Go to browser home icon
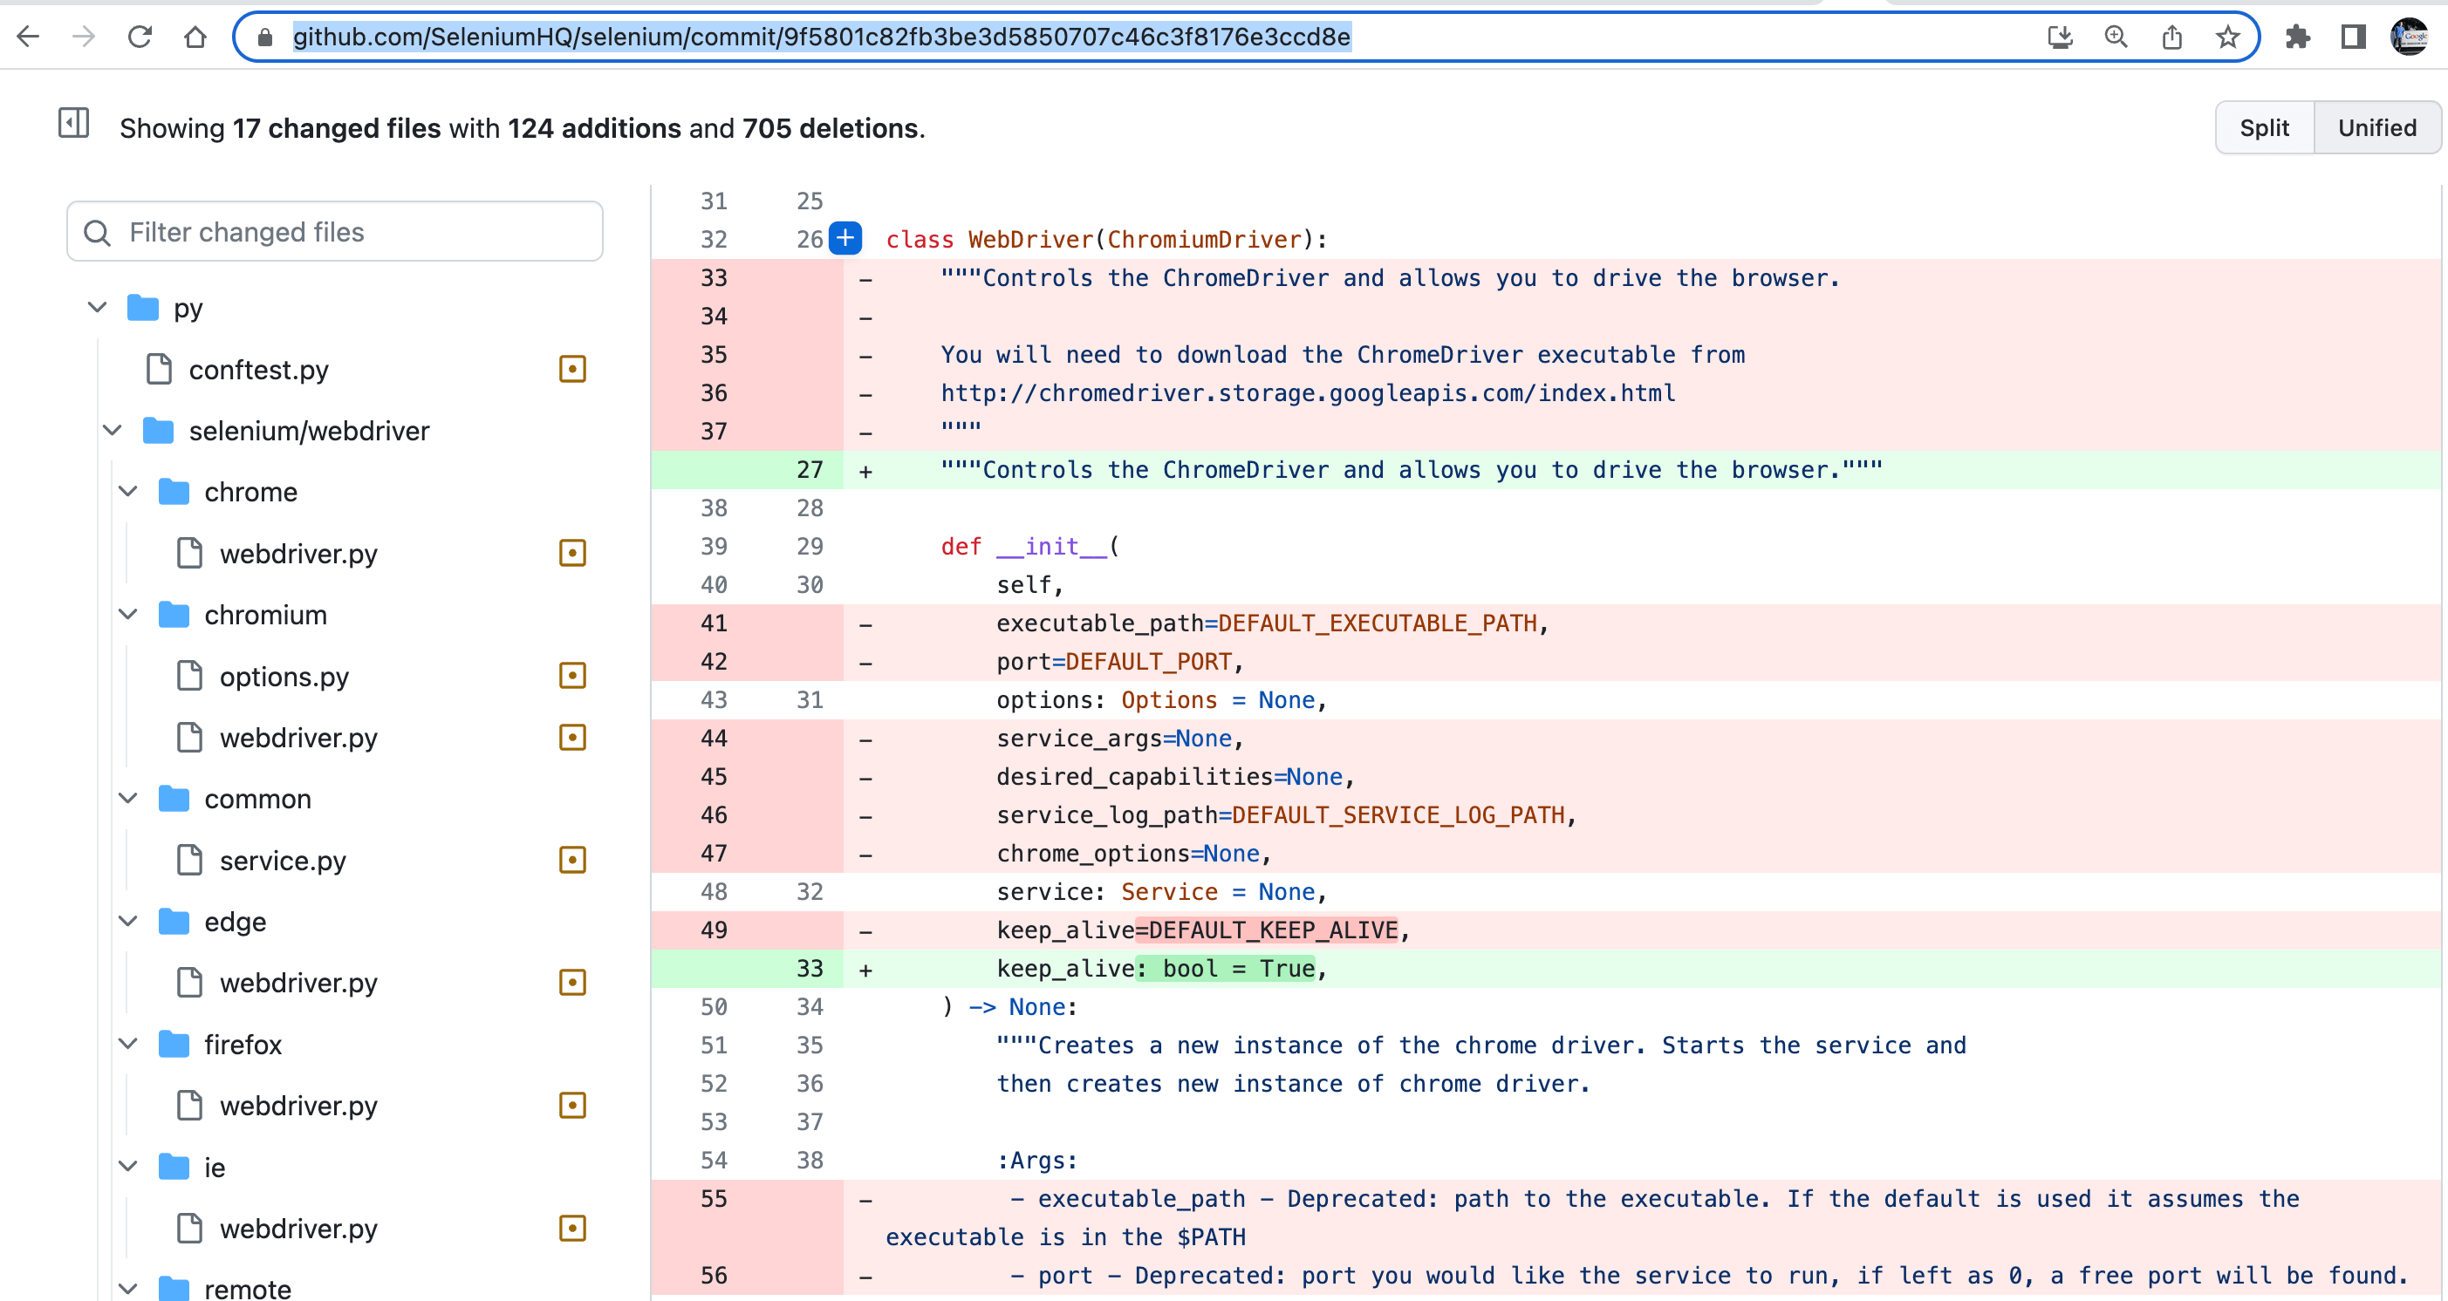This screenshot has width=2448, height=1301. pos(195,37)
